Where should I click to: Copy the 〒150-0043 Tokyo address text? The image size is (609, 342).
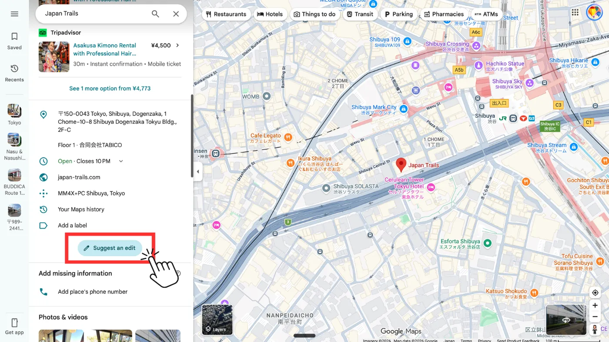[117, 122]
